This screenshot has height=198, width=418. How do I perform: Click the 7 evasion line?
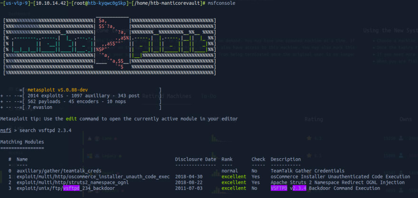(x=40, y=108)
